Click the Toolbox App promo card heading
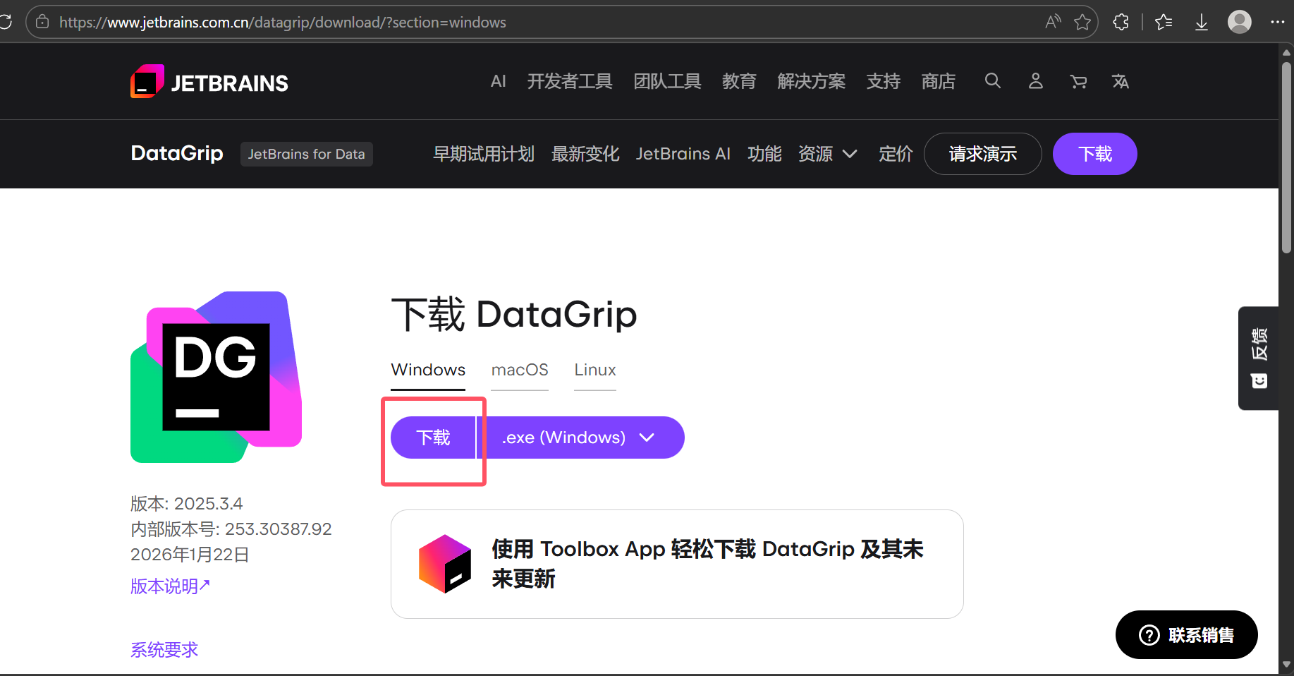This screenshot has height=676, width=1294. point(707,564)
